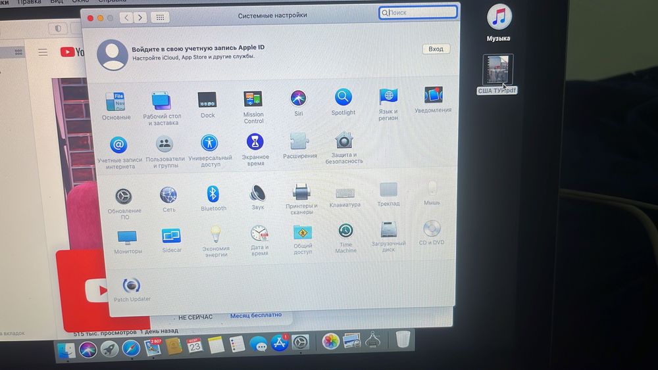
Task: Open Notes in the Dock
Action: click(216, 345)
